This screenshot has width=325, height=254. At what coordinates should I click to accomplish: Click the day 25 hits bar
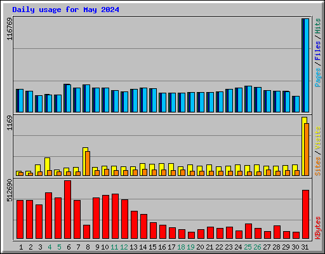pos(248,99)
